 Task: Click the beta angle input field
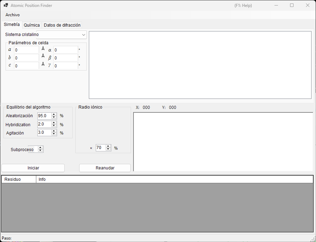pos(66,58)
